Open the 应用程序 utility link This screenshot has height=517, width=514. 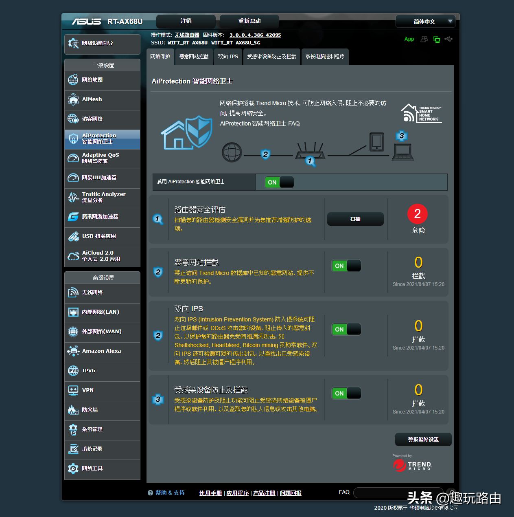238,493
